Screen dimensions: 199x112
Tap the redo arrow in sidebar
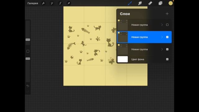coord(28,91)
